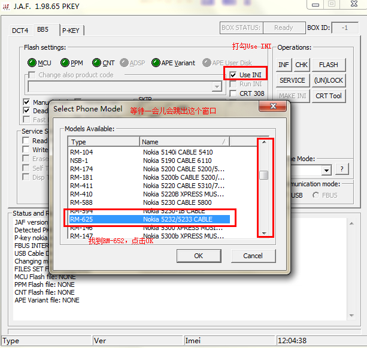
Task: Click Cancel in Select Phone Model
Action: pyautogui.click(x=253, y=256)
